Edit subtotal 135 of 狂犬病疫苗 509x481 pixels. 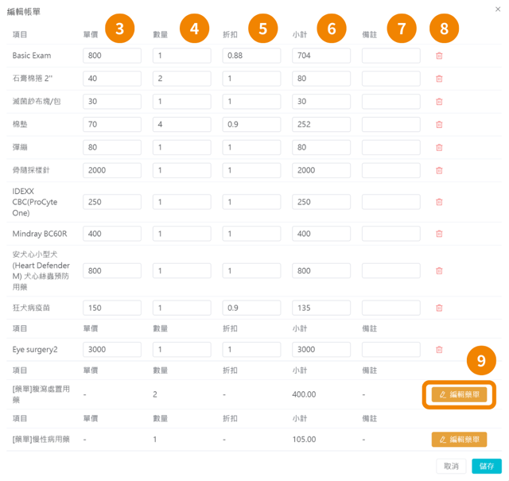click(321, 308)
